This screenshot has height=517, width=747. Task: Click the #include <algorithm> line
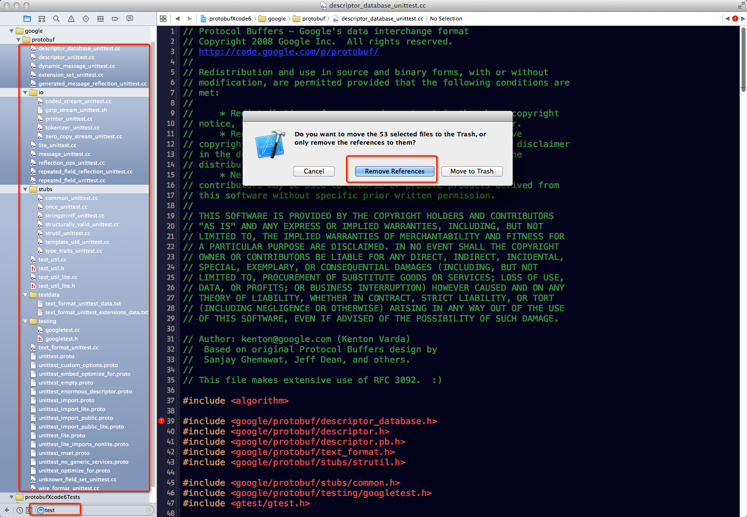[x=236, y=401]
